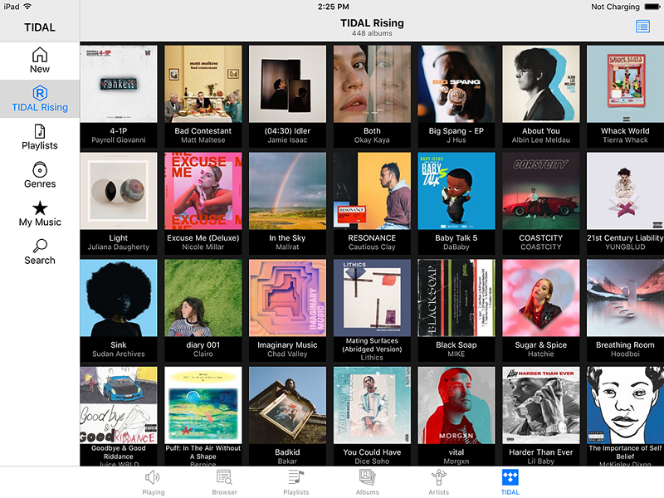Open the Bad Contestant album cover
The image size is (664, 498).
[x=203, y=84]
